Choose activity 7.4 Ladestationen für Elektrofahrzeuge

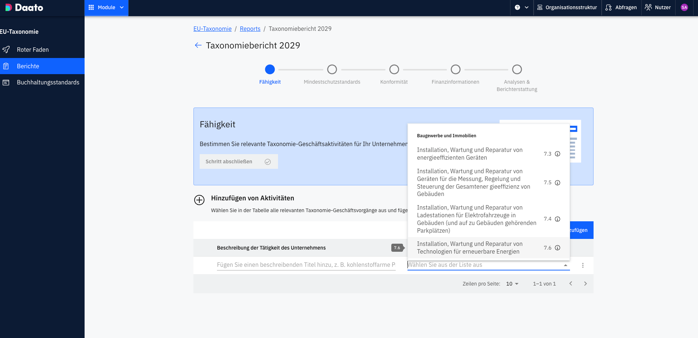(489, 219)
